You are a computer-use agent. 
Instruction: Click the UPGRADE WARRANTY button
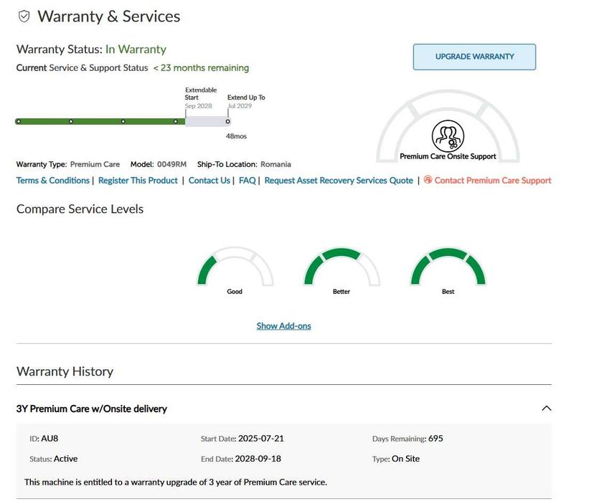pyautogui.click(x=474, y=57)
